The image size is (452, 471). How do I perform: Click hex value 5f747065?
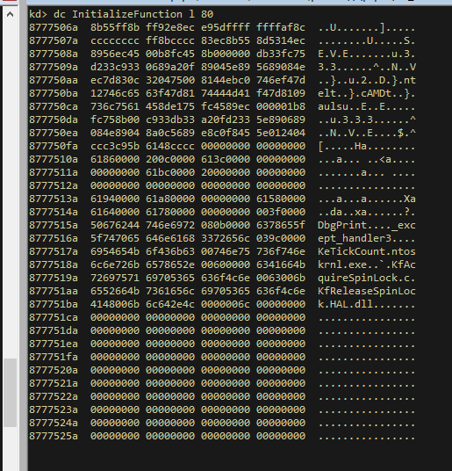[115, 238]
